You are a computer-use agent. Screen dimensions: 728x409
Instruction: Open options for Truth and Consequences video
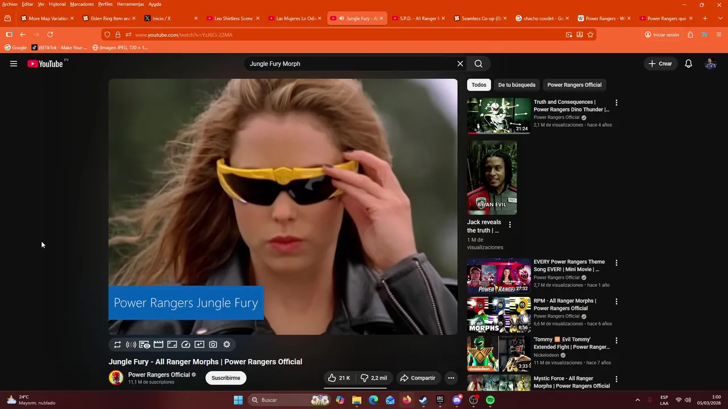[616, 103]
